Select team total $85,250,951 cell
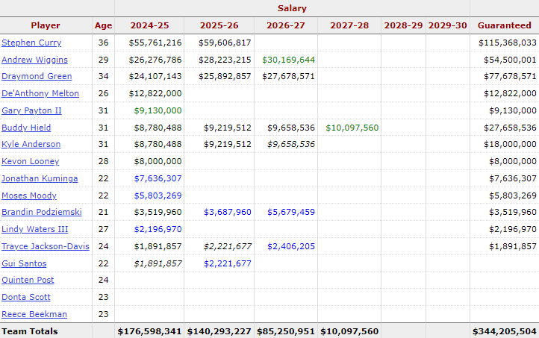539x338 pixels. point(286,331)
